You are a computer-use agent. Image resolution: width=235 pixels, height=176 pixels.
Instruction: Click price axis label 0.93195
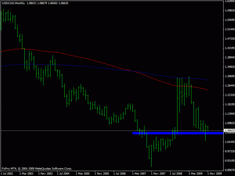click(x=230, y=161)
